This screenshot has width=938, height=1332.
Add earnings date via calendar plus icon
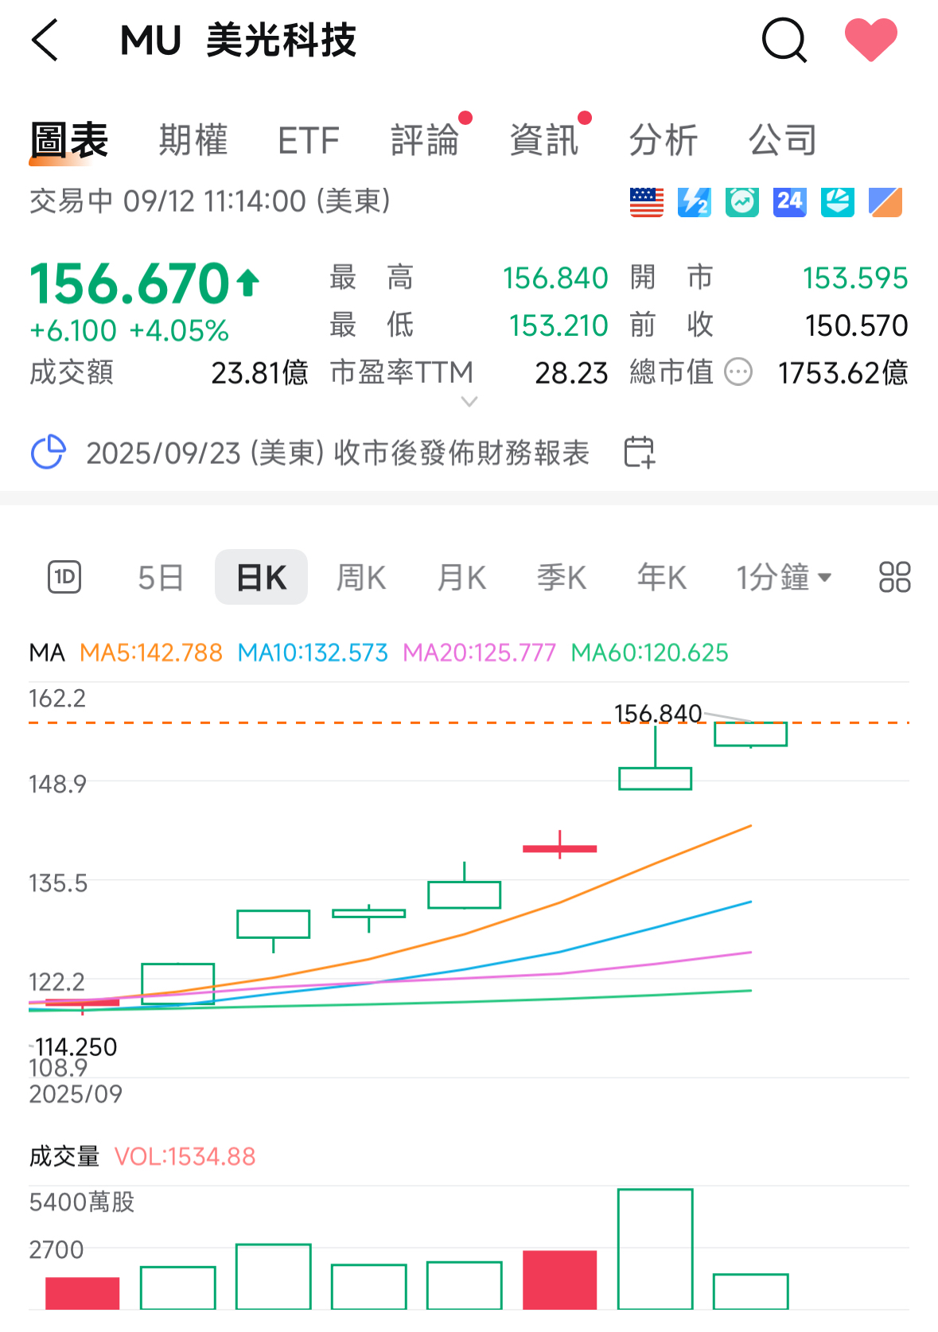click(x=639, y=452)
